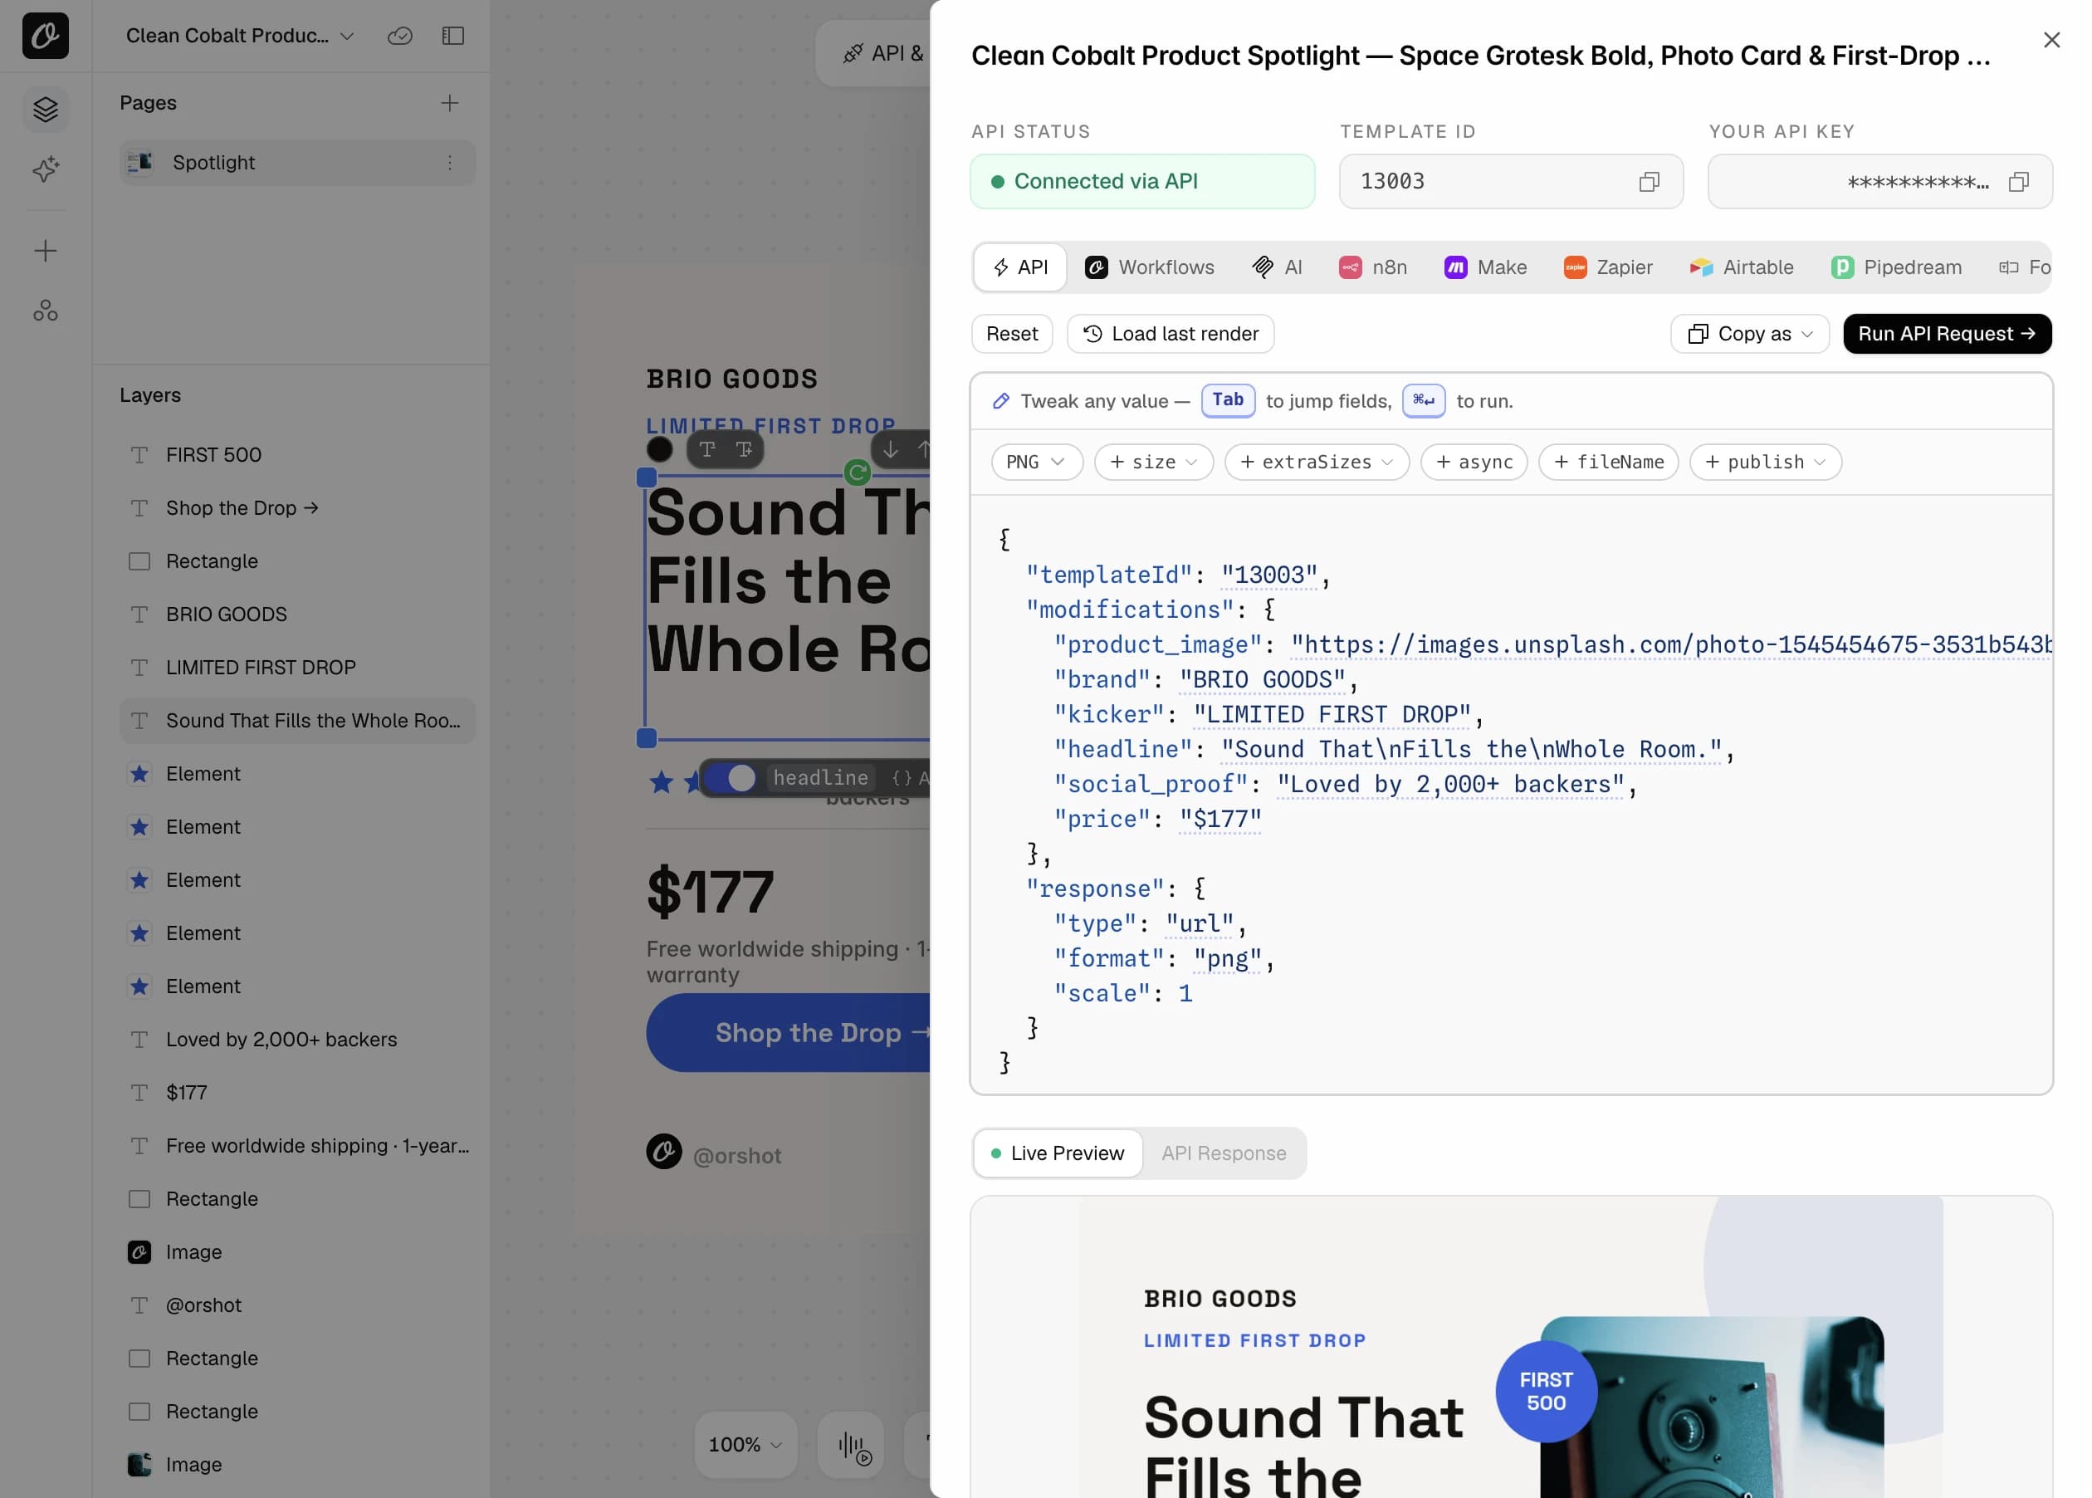Click Run API Request
The image size is (2092, 1498).
[1947, 334]
